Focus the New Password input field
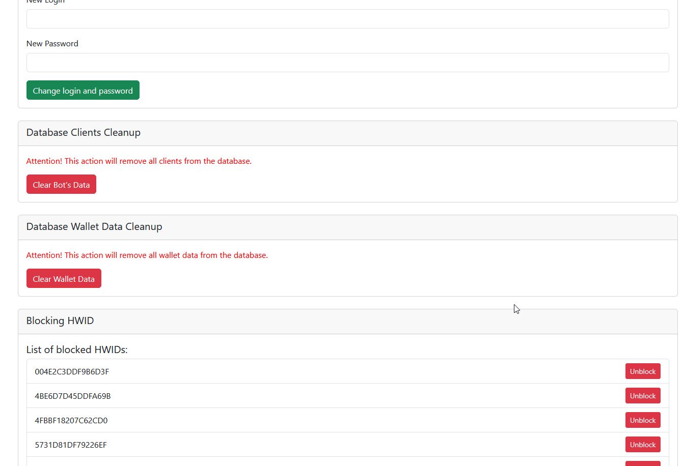 tap(347, 63)
